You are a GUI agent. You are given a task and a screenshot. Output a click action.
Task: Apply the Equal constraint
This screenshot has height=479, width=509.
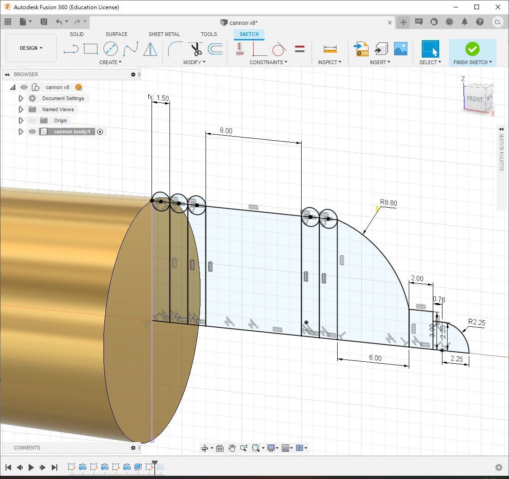[299, 48]
